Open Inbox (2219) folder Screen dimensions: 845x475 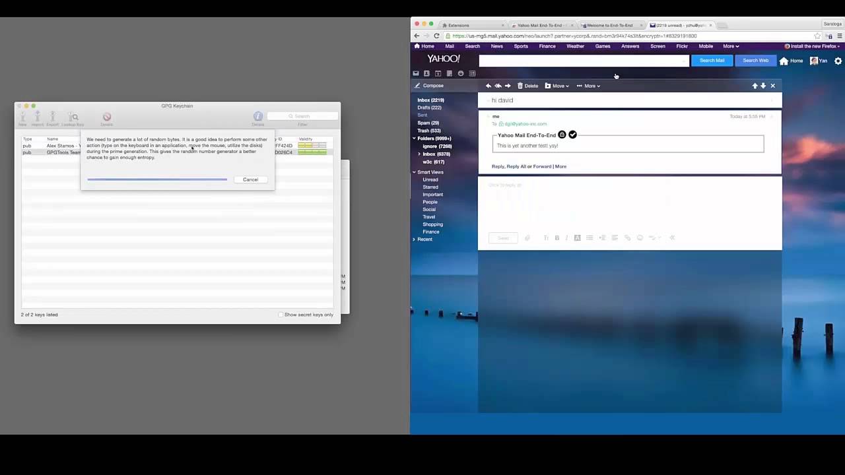point(430,100)
